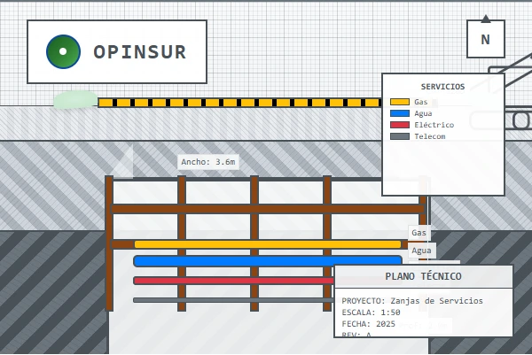Click the pale green shrub shape
Screen dimensions: 532x355
click(x=75, y=99)
